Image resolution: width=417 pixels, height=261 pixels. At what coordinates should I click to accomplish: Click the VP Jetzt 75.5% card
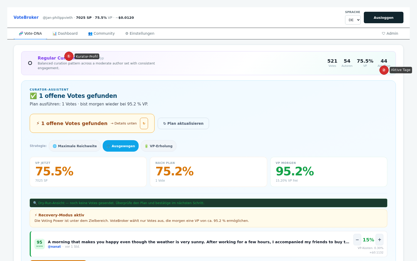tap(88, 172)
